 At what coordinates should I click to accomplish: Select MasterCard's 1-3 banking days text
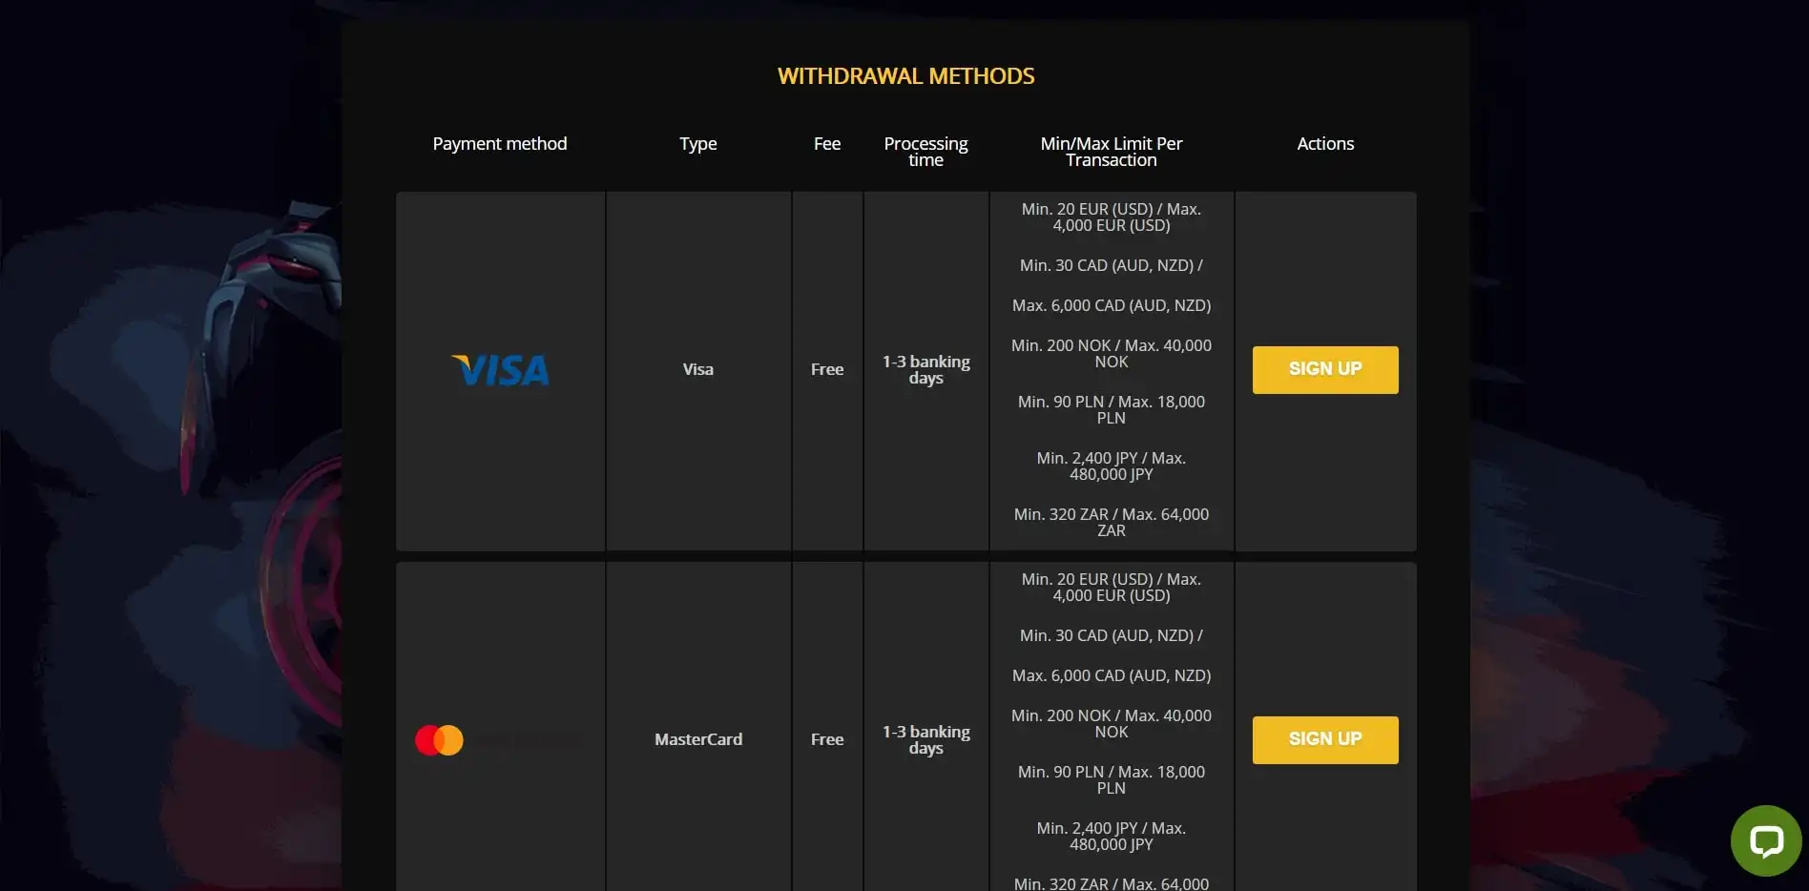[x=925, y=740]
